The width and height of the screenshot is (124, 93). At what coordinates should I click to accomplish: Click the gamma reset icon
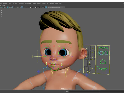[41, 7]
